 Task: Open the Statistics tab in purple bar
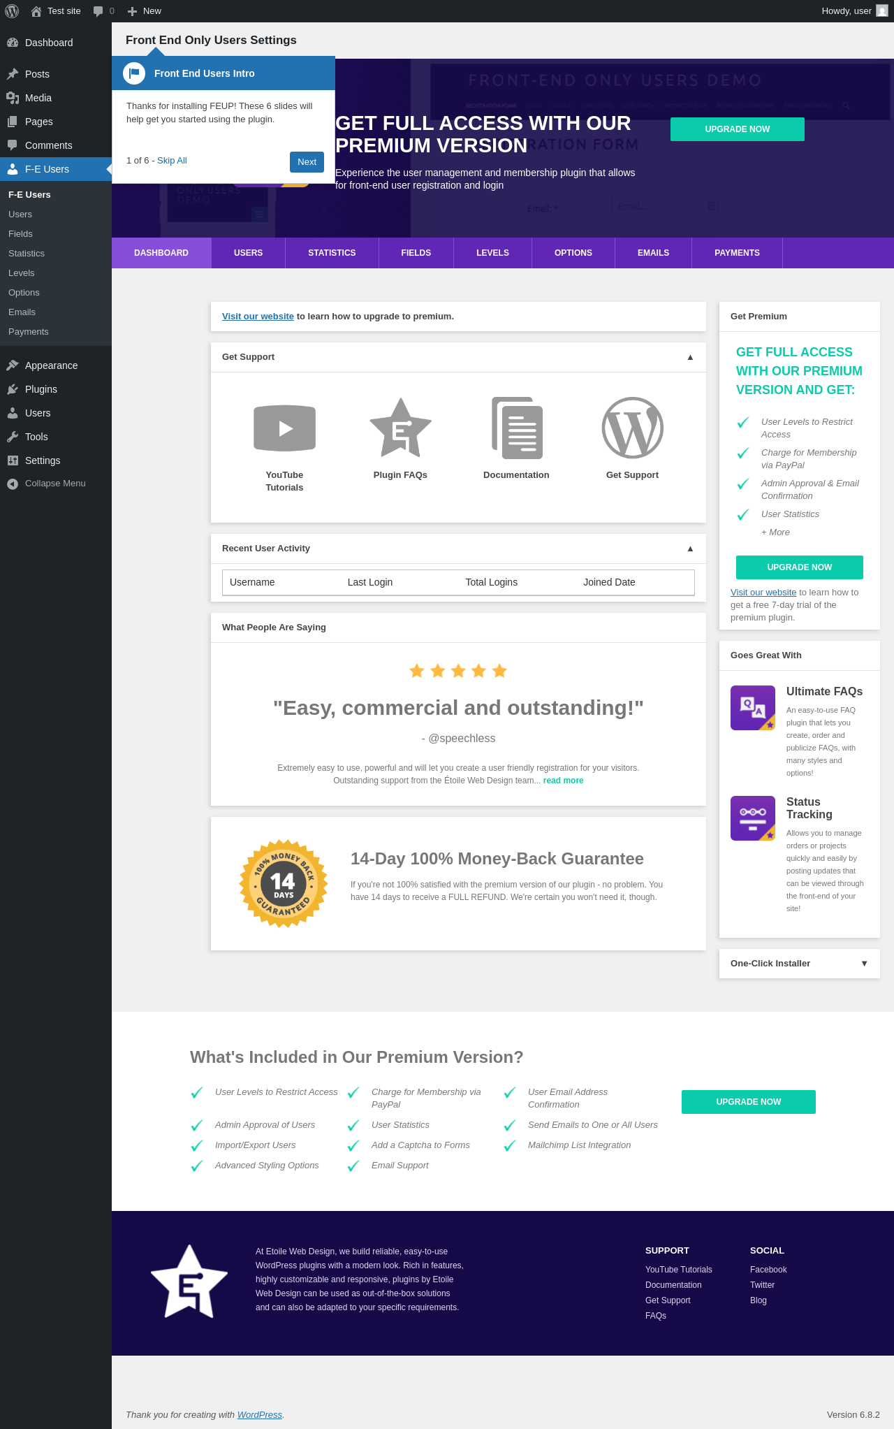pyautogui.click(x=332, y=253)
